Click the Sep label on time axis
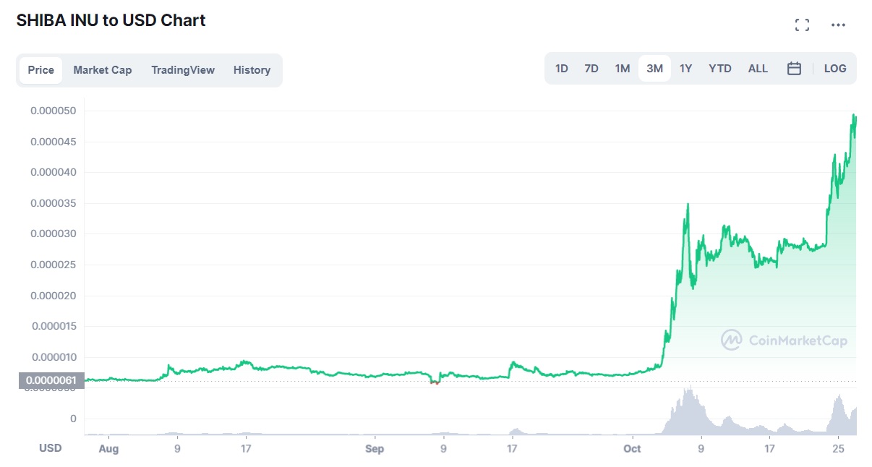 pos(375,448)
